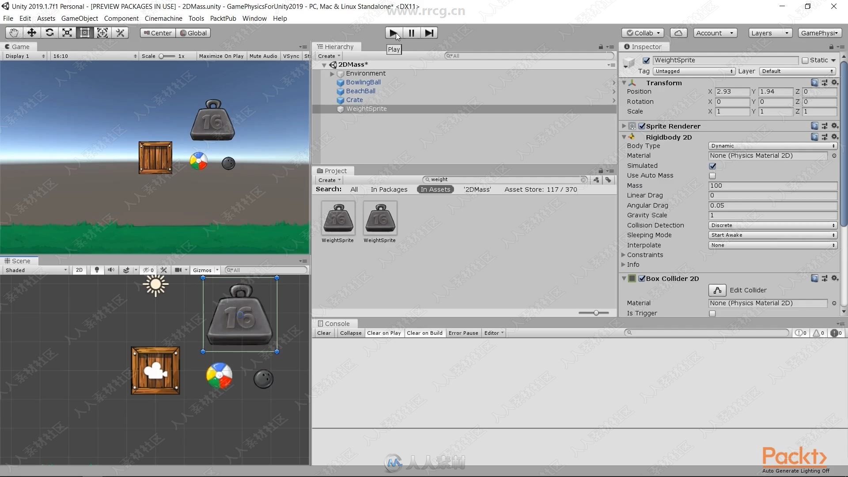
Task: Select the WeightSprite object in Hierarchy
Action: 365,108
